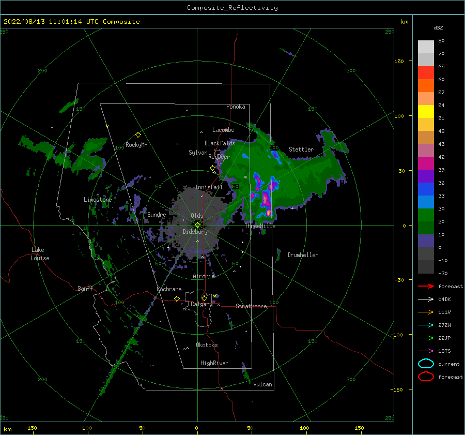The height and width of the screenshot is (435, 465).
Task: Select the yellow diamond marker above Calgary label
Action: tap(204, 298)
